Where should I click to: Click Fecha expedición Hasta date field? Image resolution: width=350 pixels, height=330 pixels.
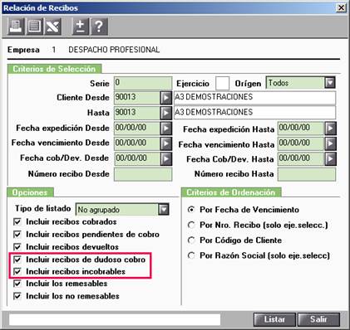click(301, 129)
